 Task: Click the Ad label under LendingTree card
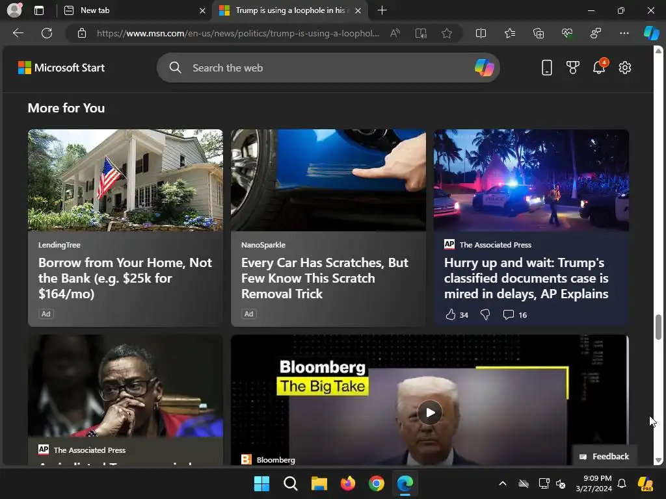(46, 314)
